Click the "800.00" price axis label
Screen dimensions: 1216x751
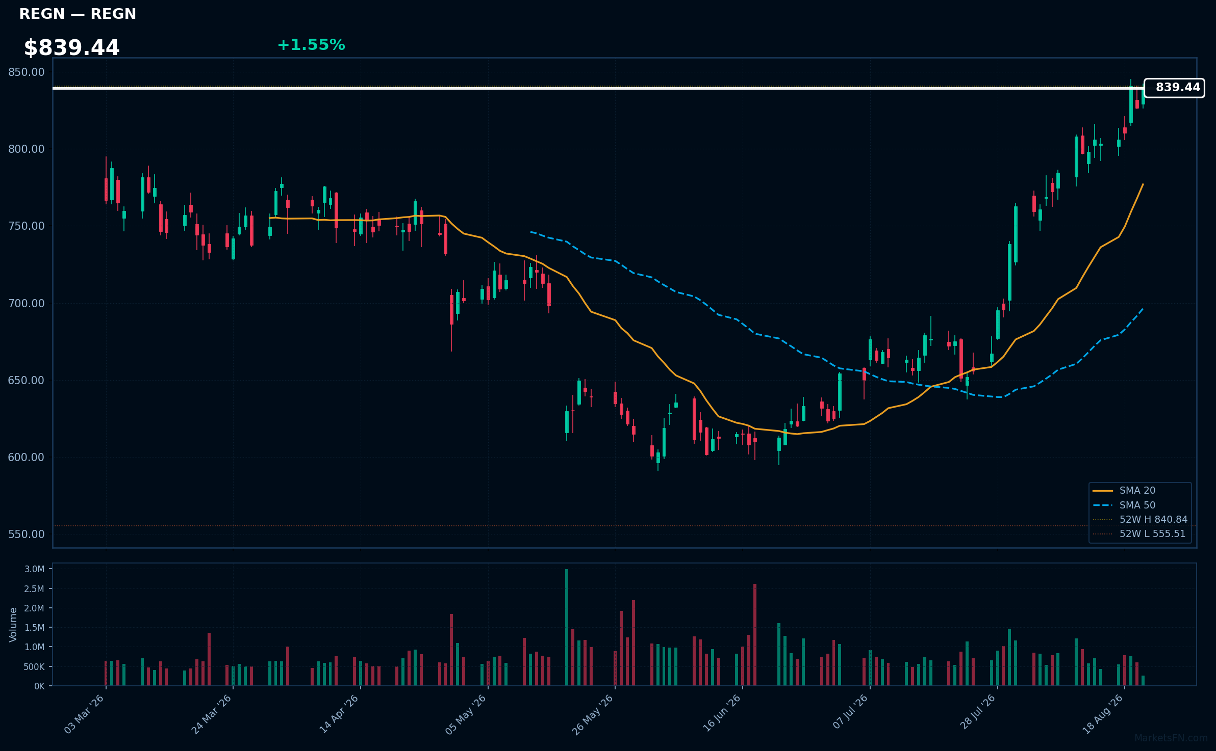27,149
